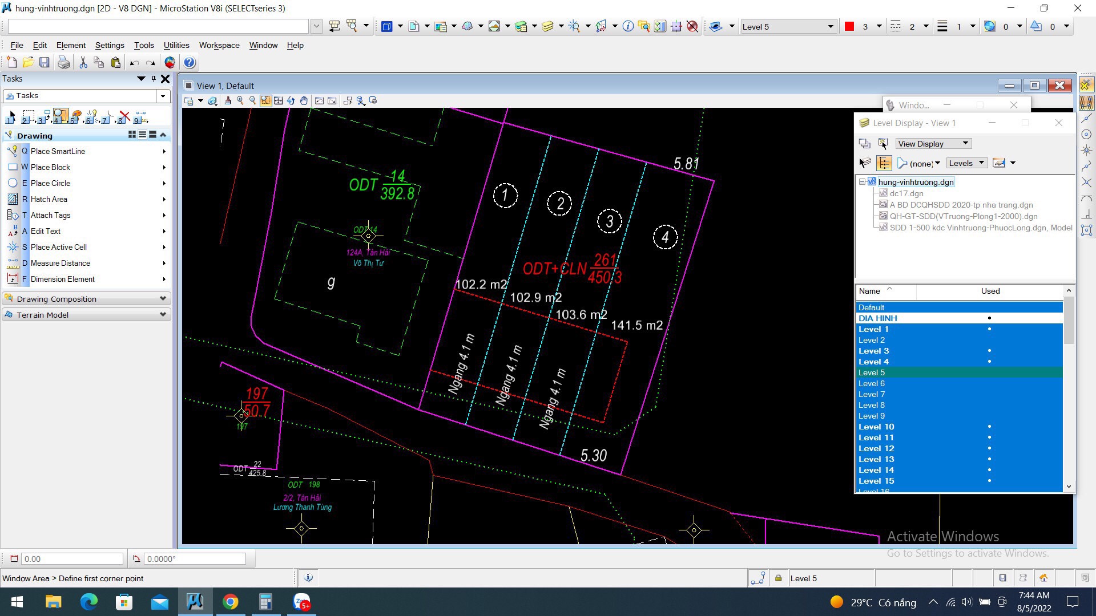The height and width of the screenshot is (616, 1096).
Task: Click the Zoom In view tool
Action: (x=240, y=101)
